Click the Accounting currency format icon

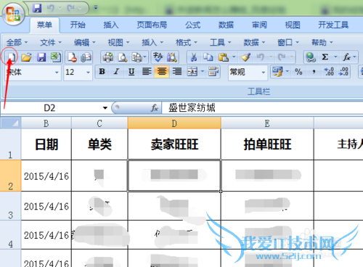pos(277,72)
